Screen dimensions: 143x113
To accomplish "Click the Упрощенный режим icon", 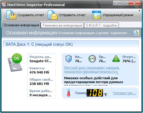I will click(x=96, y=15).
